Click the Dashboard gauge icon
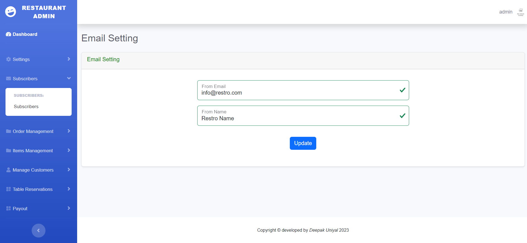Viewport: 527px width, 243px height. [x=9, y=34]
